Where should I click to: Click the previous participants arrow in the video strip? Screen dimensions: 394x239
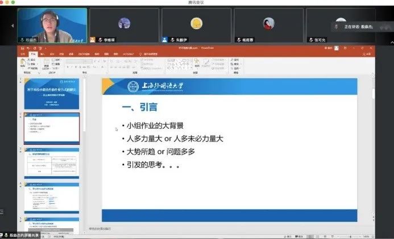[x=13, y=26]
